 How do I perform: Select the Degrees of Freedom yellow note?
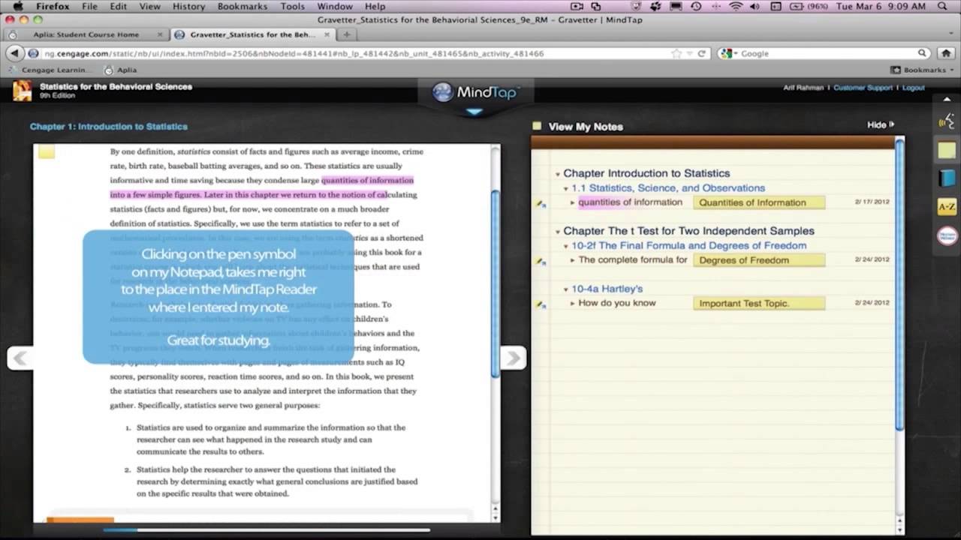click(x=758, y=260)
